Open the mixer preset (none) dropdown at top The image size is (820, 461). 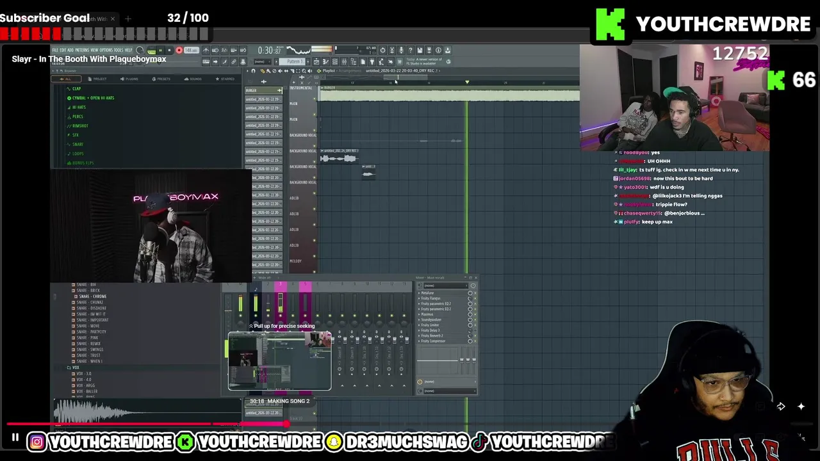(445, 286)
